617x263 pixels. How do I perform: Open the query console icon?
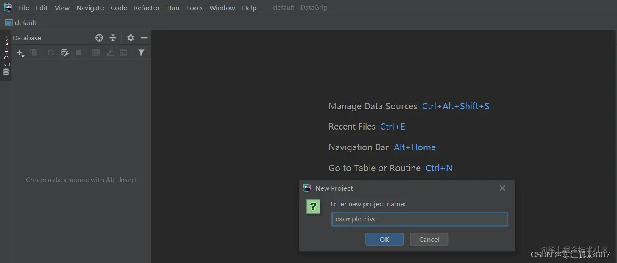coord(123,53)
